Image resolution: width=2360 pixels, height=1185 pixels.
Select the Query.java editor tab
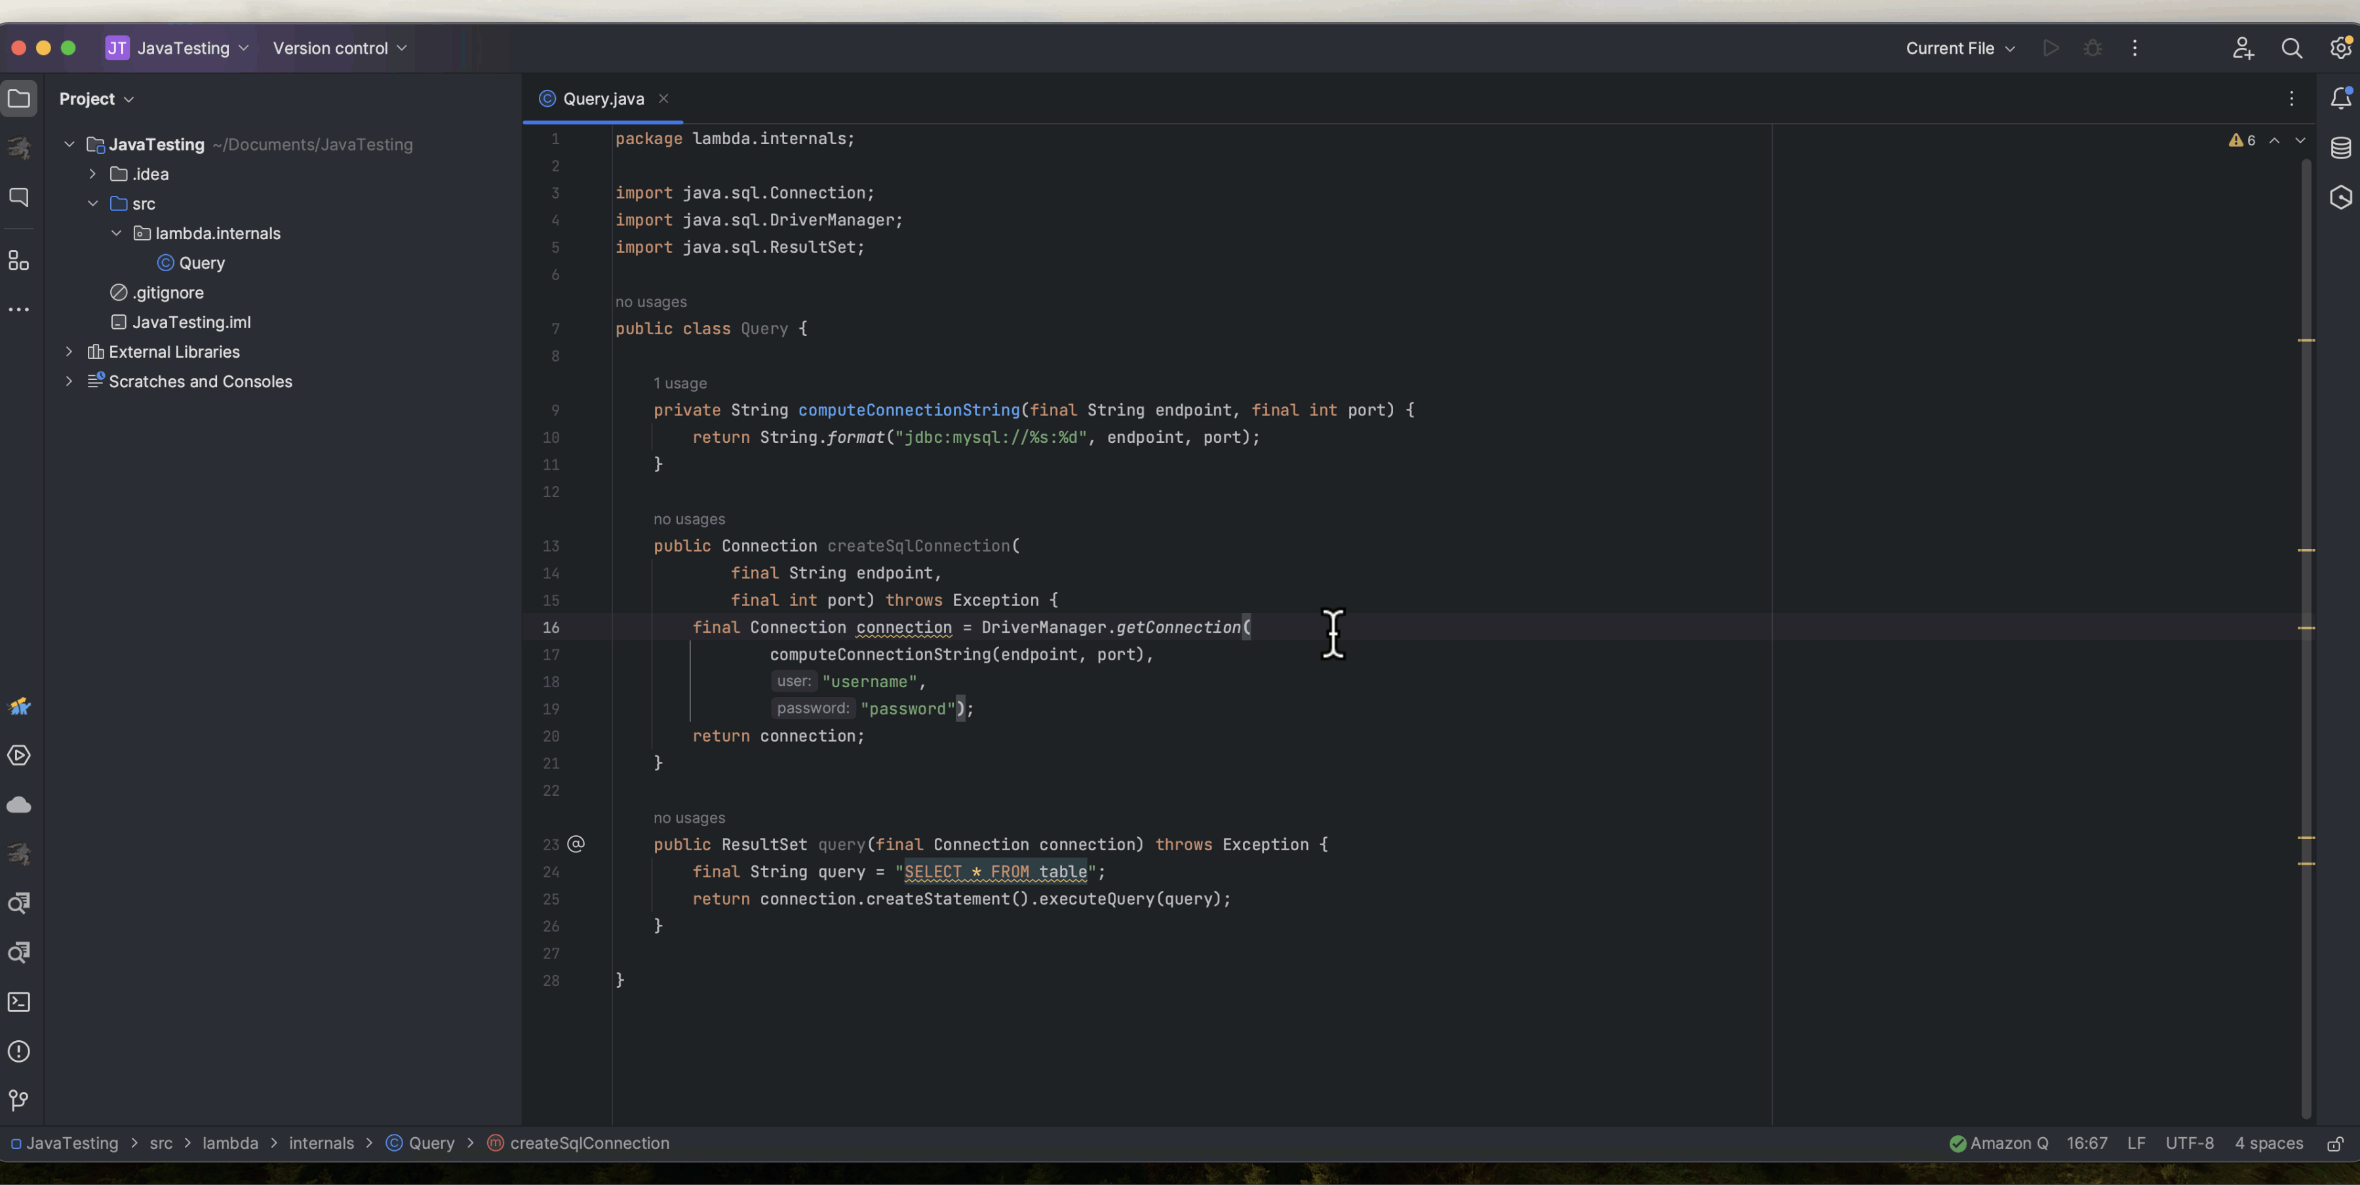[600, 99]
